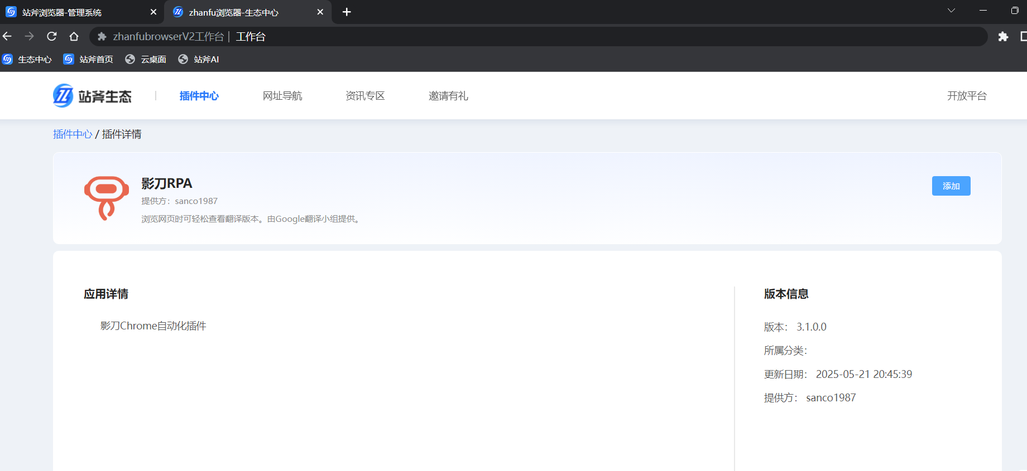Go back using the browser back arrow
Viewport: 1027px width, 471px height.
[7, 36]
